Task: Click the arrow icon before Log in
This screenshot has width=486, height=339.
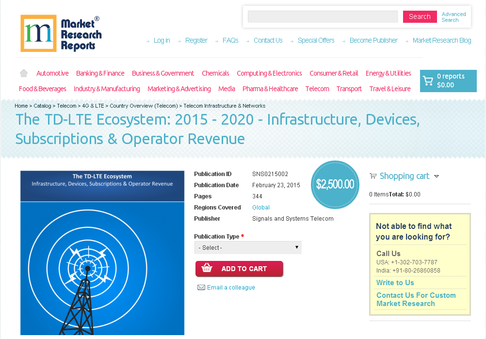Action: [x=148, y=41]
